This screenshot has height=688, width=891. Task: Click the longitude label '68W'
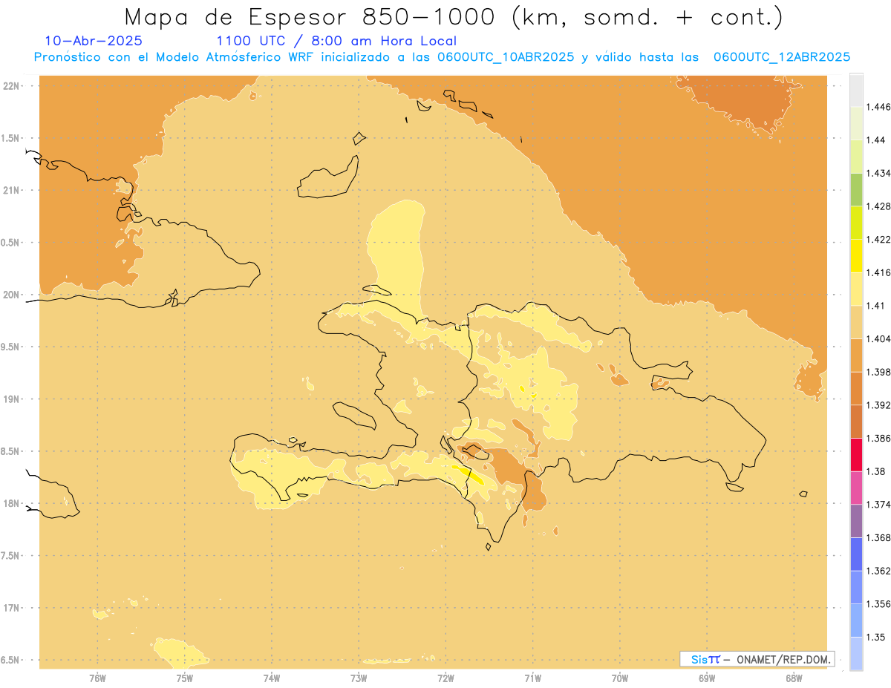point(794,678)
